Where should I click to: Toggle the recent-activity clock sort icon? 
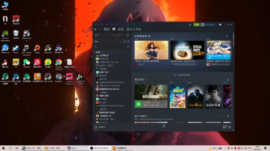tap(125, 42)
